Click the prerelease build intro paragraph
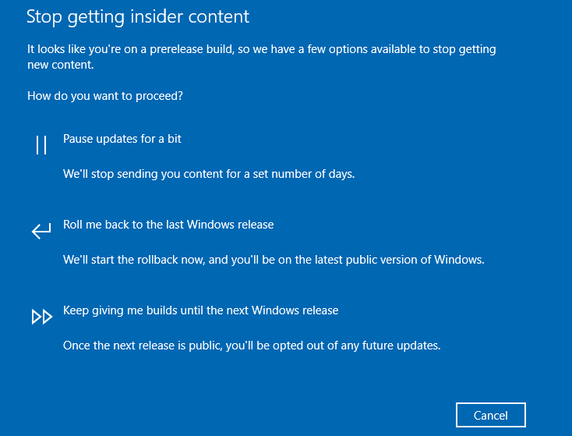The width and height of the screenshot is (572, 436). (x=262, y=57)
